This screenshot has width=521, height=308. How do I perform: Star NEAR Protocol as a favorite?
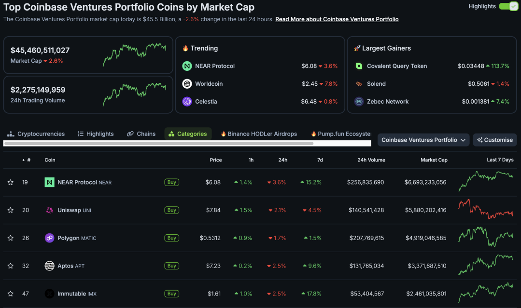click(10, 182)
